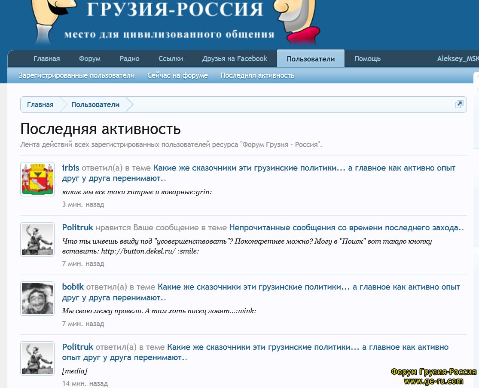Image resolution: width=479 pixels, height=388 pixels.
Task: Open irbis user avatar image
Action: 37,179
